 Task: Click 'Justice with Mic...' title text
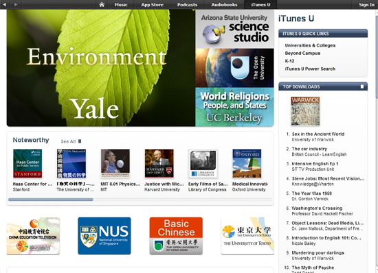(x=164, y=184)
